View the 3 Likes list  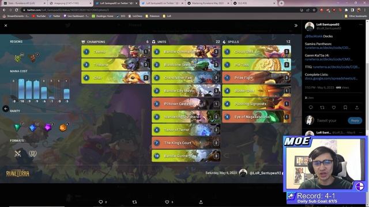[x=309, y=98]
